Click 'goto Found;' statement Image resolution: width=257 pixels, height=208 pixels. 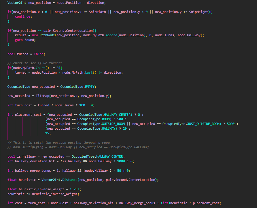[x=25, y=40]
